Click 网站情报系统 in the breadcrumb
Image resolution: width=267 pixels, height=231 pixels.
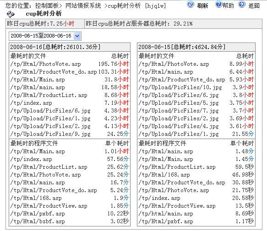[x=83, y=6]
